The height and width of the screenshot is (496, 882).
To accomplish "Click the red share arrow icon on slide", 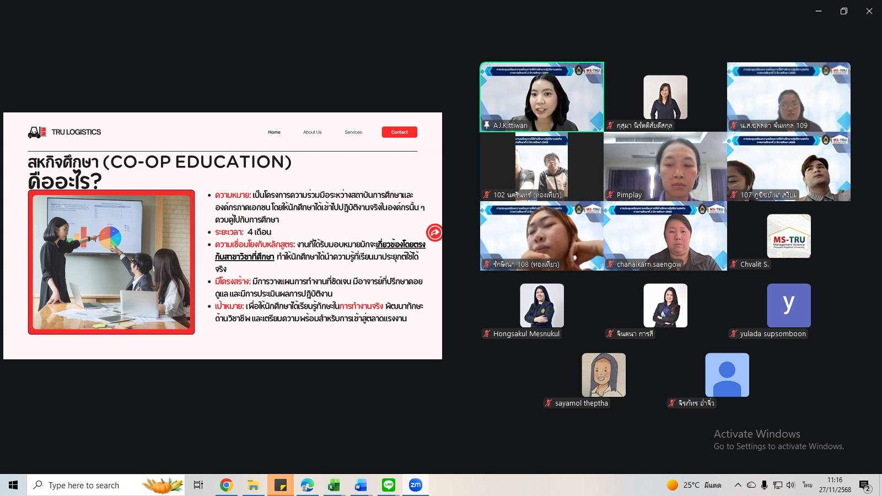I will pos(434,233).
